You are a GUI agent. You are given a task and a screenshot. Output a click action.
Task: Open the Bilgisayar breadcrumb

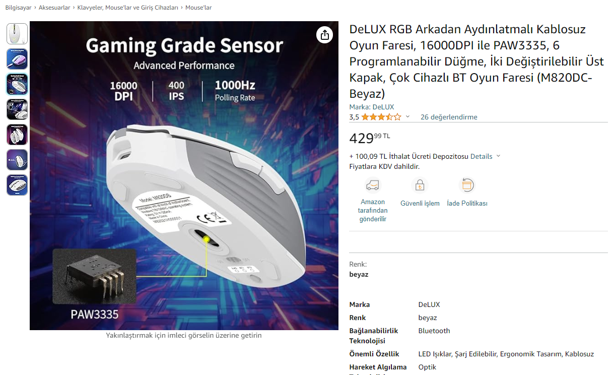tap(18, 8)
